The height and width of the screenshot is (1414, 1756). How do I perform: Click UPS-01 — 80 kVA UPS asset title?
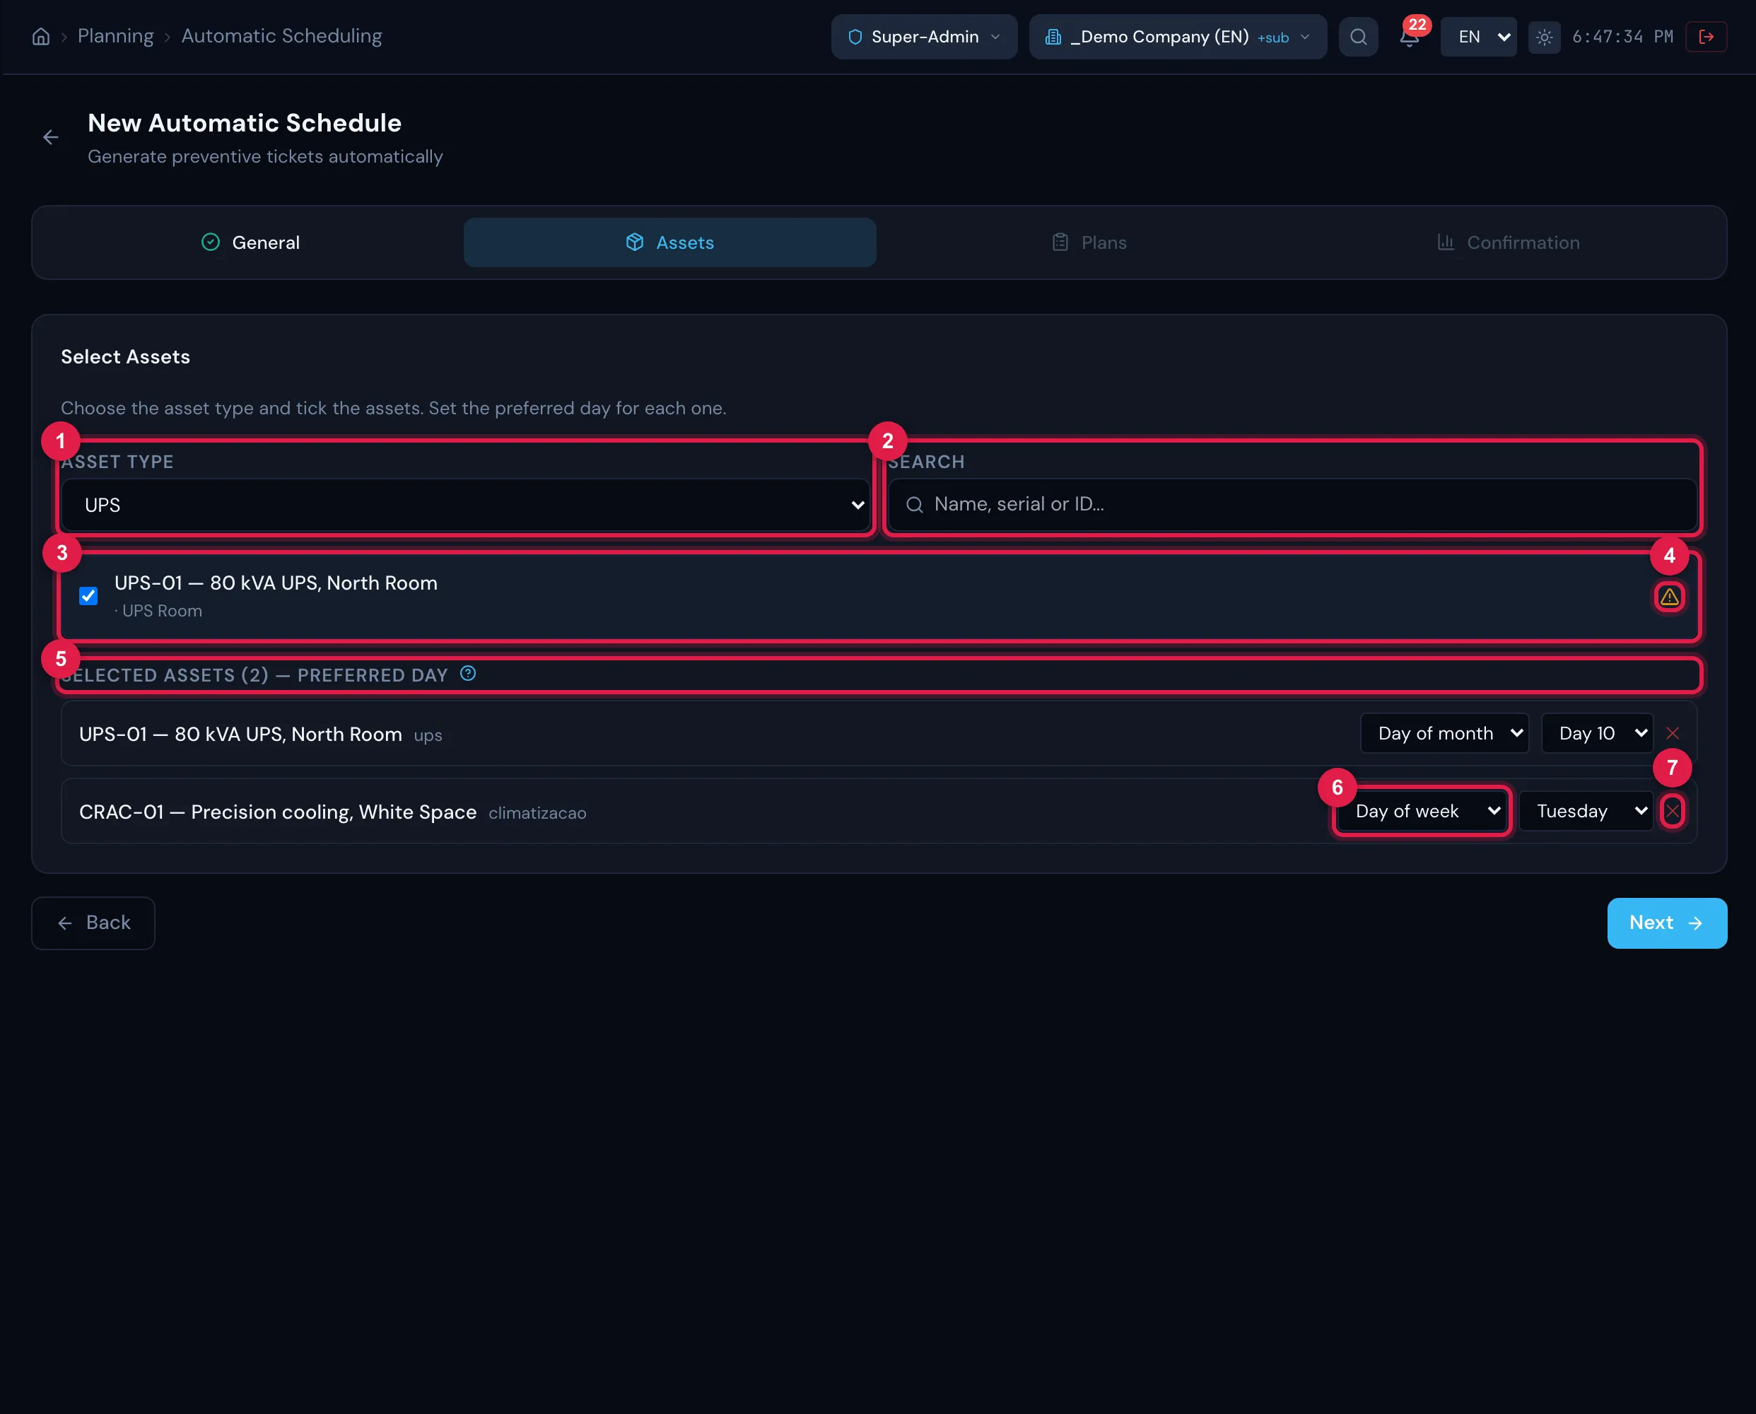pos(276,583)
